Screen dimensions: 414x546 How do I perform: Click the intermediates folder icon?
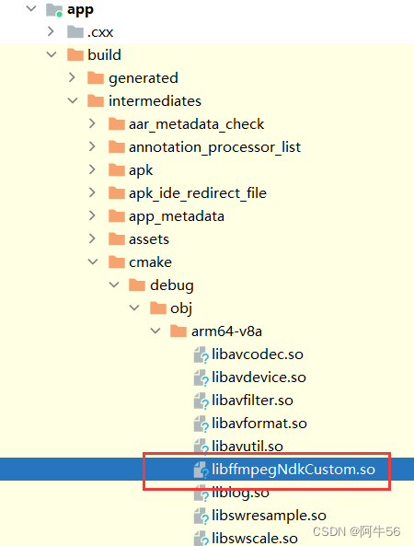click(x=96, y=100)
